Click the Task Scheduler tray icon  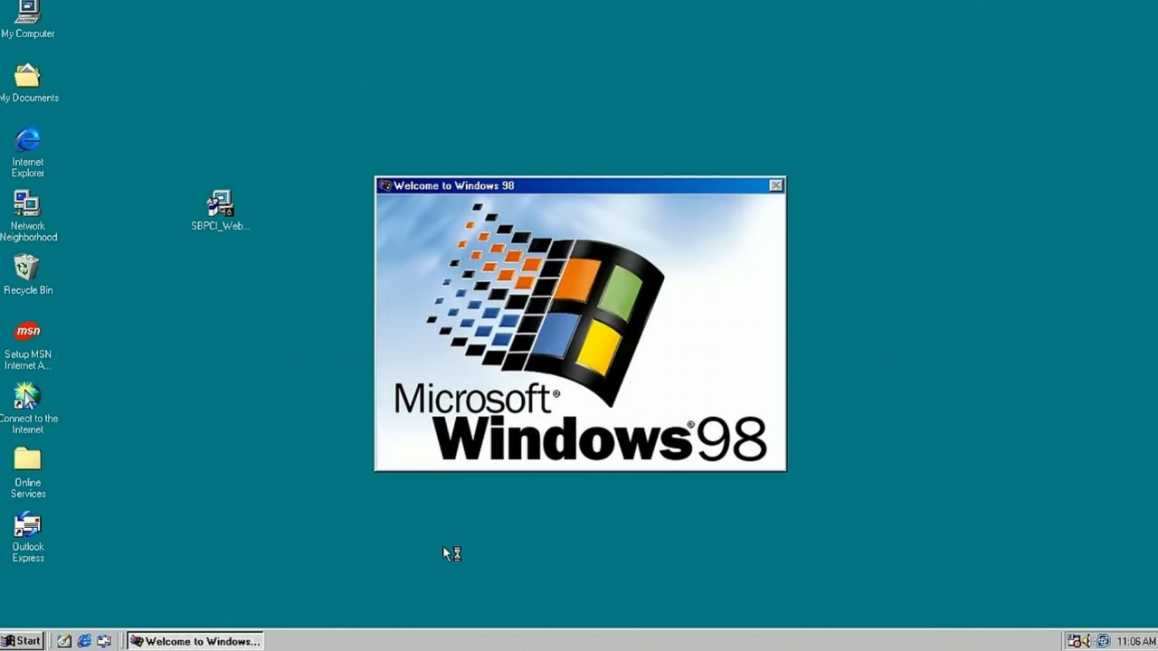pyautogui.click(x=1074, y=641)
